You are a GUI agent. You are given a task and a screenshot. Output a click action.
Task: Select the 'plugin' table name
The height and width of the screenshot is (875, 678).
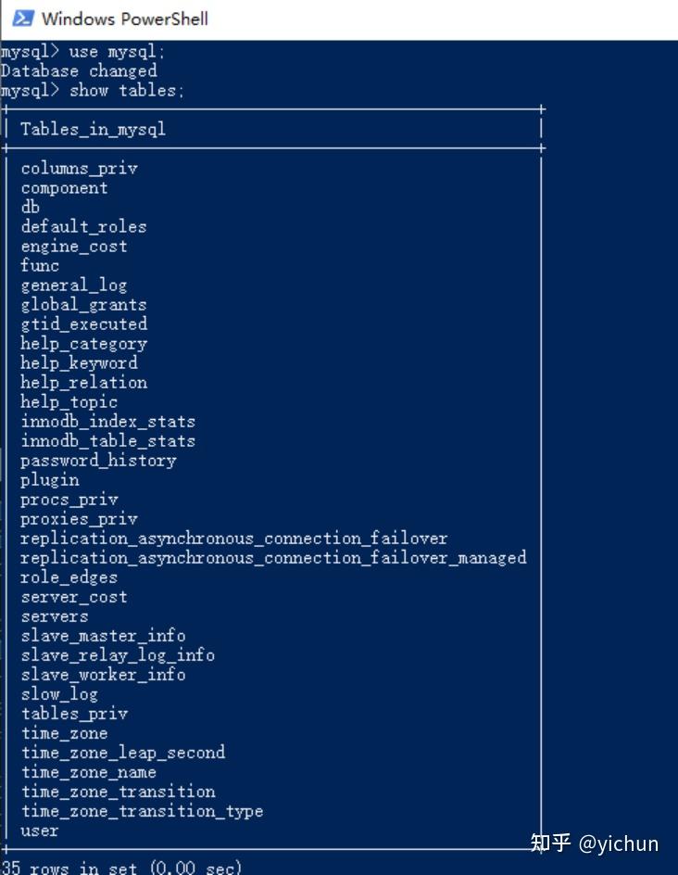[49, 479]
